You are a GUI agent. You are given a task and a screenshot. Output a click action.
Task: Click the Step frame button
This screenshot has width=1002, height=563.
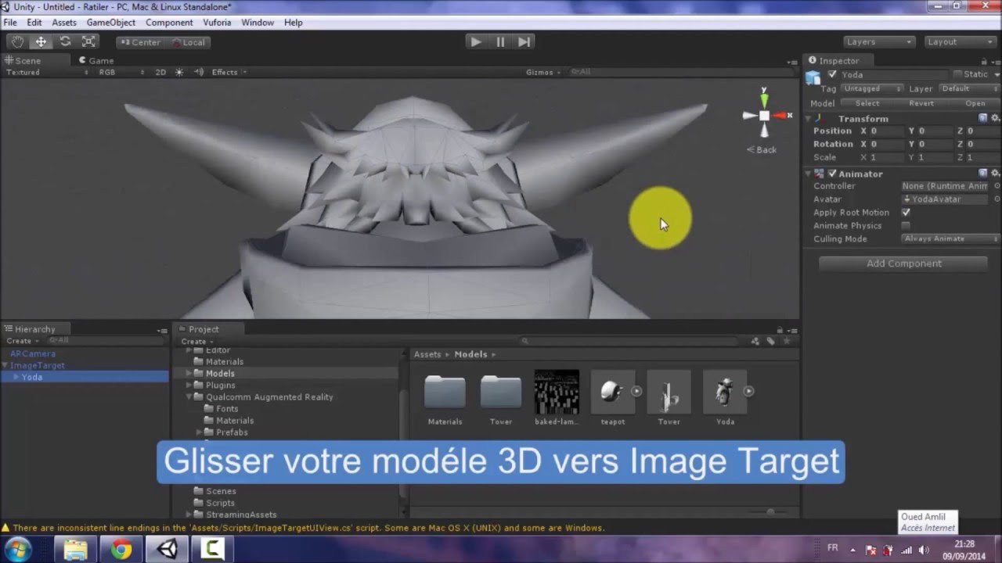coord(524,42)
